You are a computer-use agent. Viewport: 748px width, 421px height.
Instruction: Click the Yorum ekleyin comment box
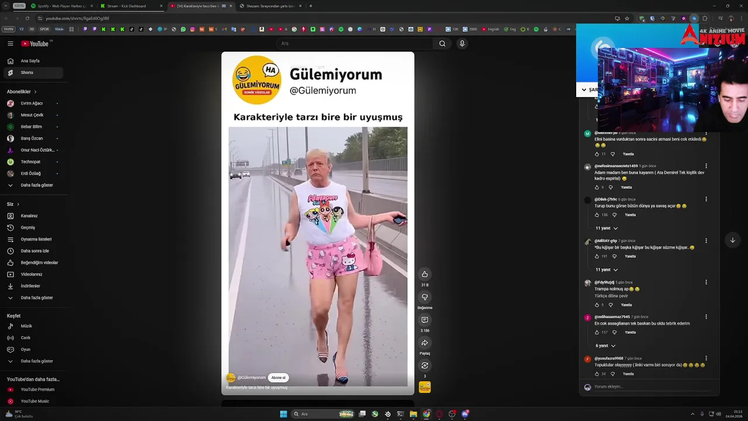(x=653, y=387)
